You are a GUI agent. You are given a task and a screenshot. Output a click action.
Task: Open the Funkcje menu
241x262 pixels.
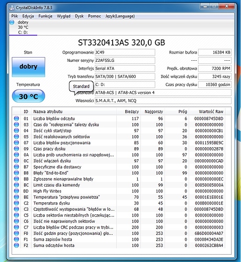(46, 16)
